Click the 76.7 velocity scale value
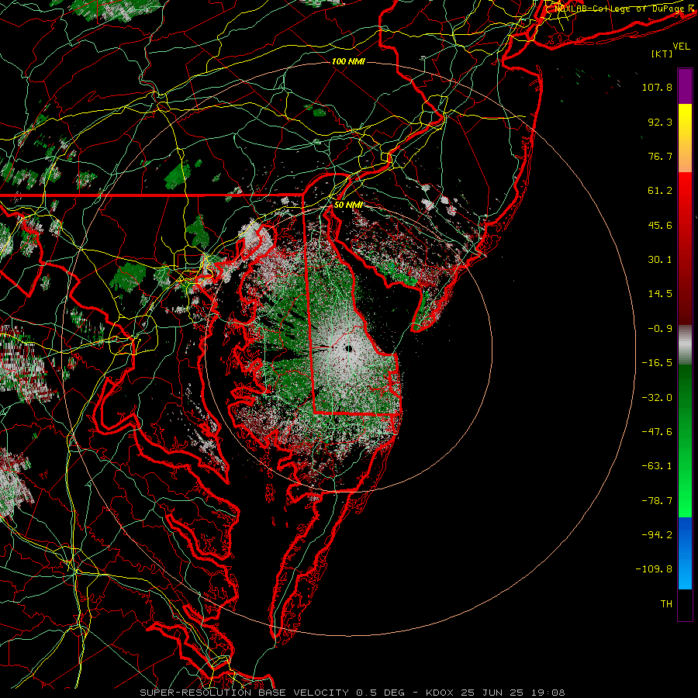This screenshot has height=698, width=698. pyautogui.click(x=660, y=156)
